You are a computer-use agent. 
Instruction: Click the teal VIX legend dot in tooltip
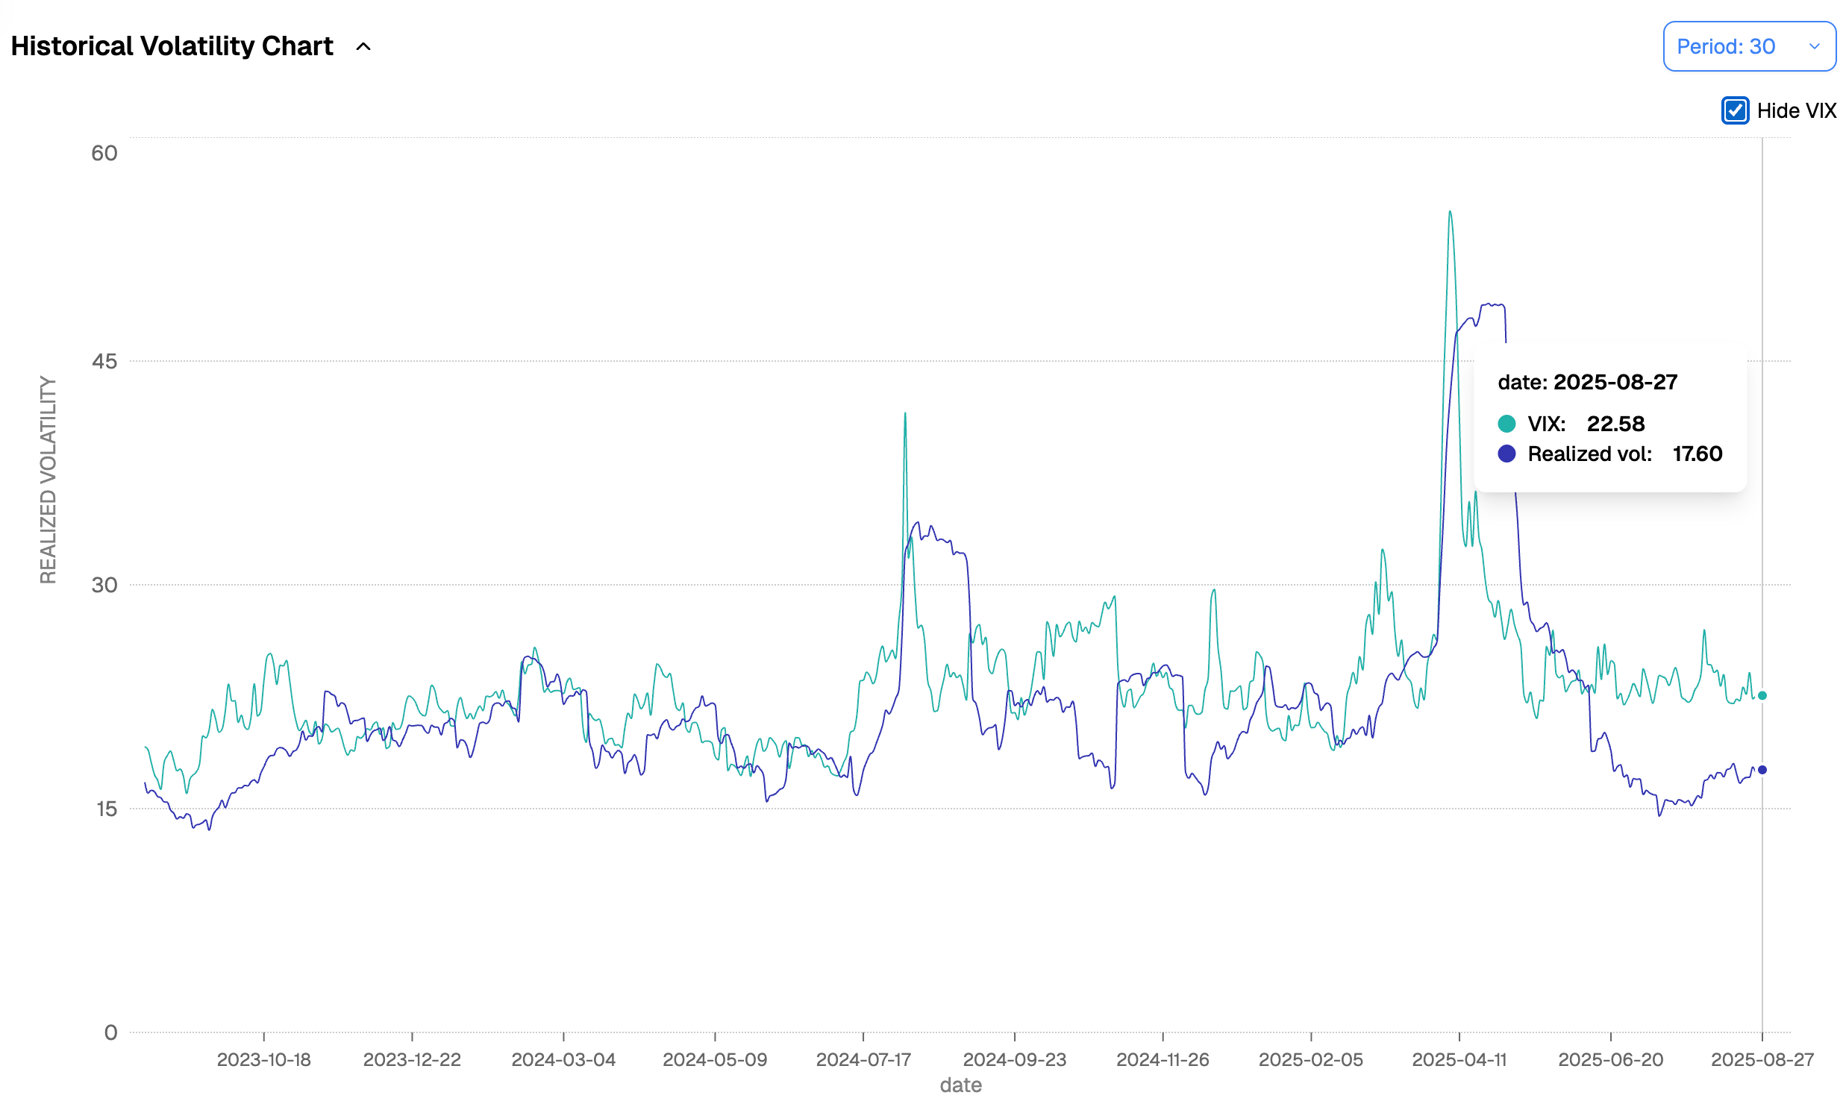(1506, 424)
